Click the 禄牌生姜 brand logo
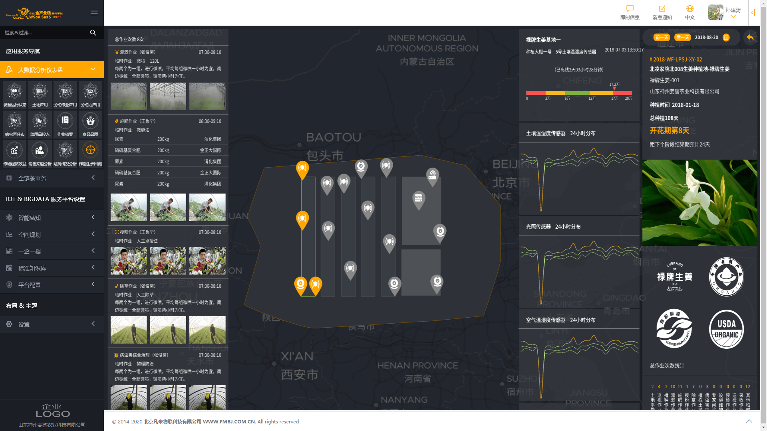Image resolution: width=767 pixels, height=431 pixels. point(674,277)
